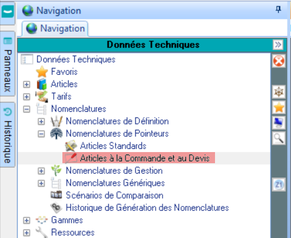This screenshot has width=291, height=238.
Task: Click the pin icon in Navigation header
Action: tap(278, 9)
